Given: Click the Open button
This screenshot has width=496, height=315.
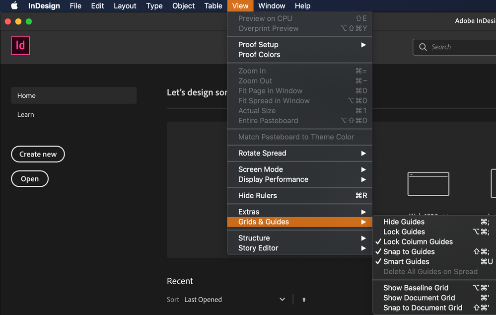Looking at the screenshot, I should click(30, 179).
